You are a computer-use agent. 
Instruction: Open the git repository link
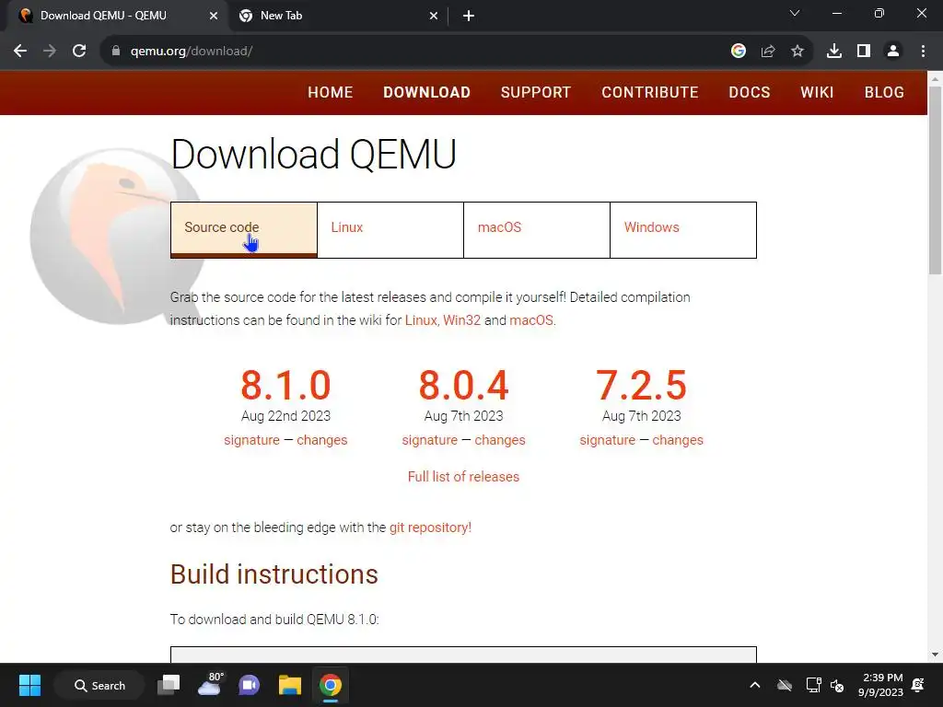pos(431,527)
